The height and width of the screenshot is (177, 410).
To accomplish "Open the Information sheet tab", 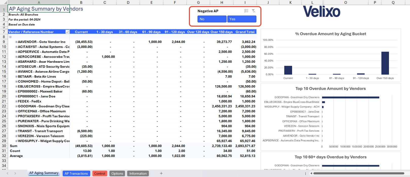I will [138, 173].
